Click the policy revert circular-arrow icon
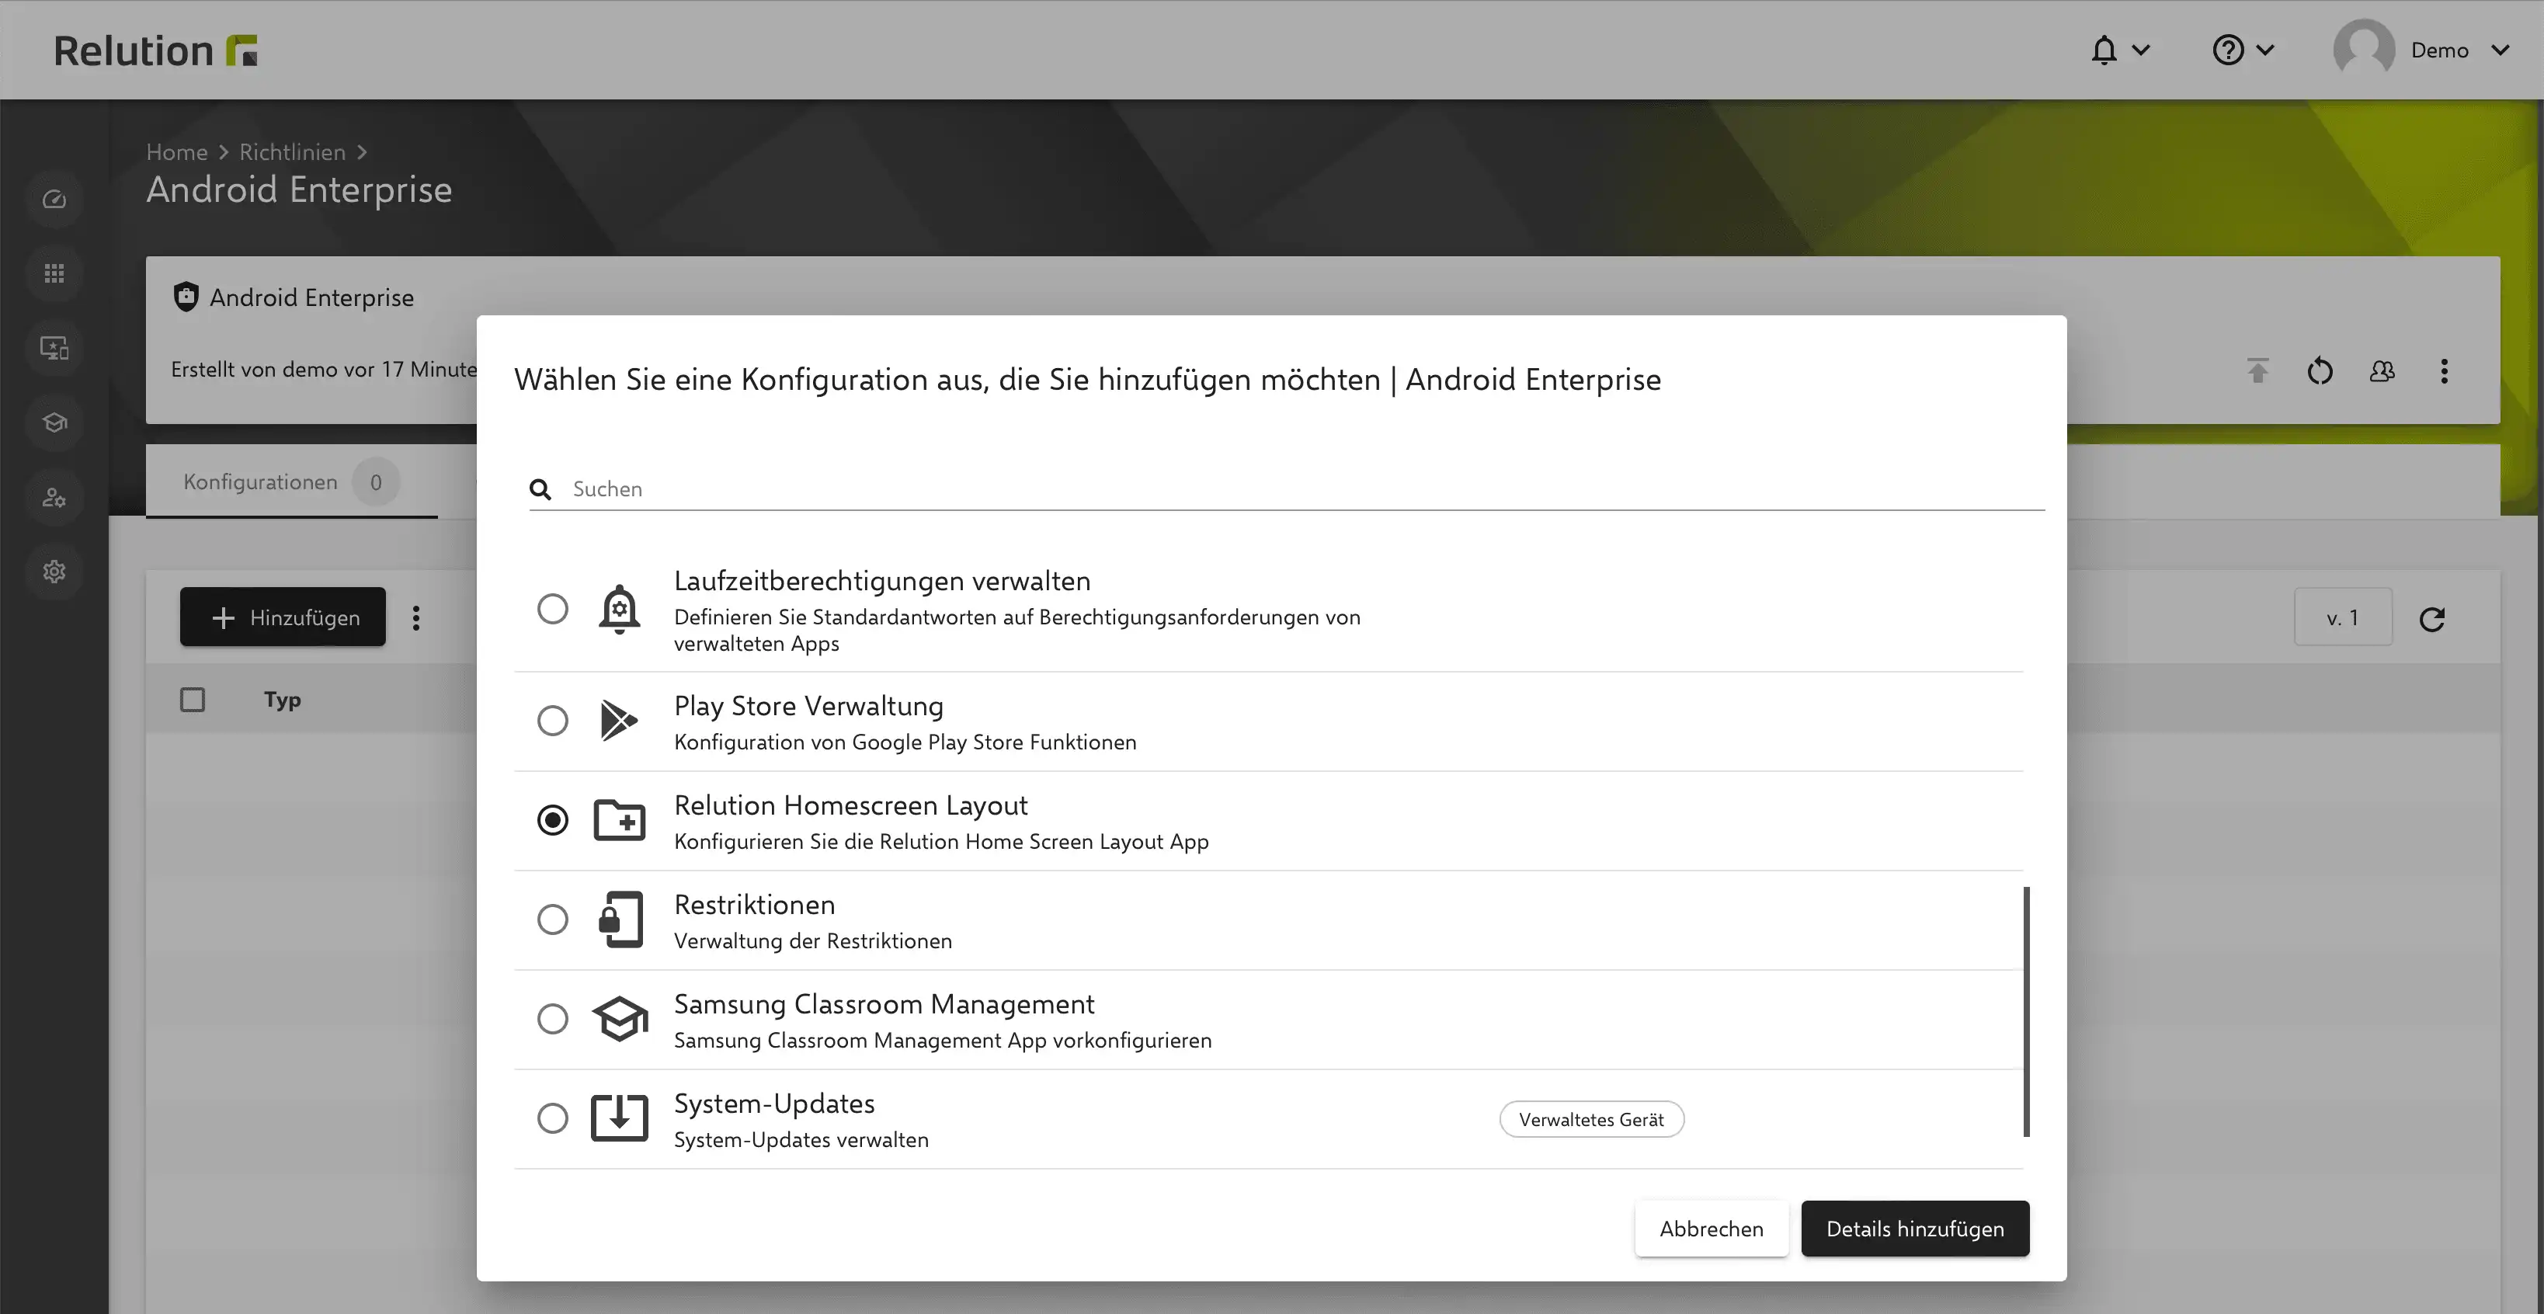The width and height of the screenshot is (2544, 1314). (x=2320, y=371)
